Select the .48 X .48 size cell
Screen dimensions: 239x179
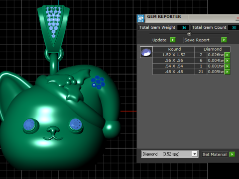[x=174, y=72]
